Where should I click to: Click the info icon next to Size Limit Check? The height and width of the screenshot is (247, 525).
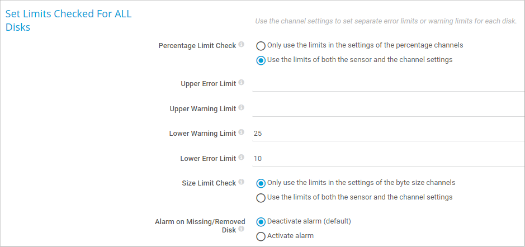coord(242,182)
